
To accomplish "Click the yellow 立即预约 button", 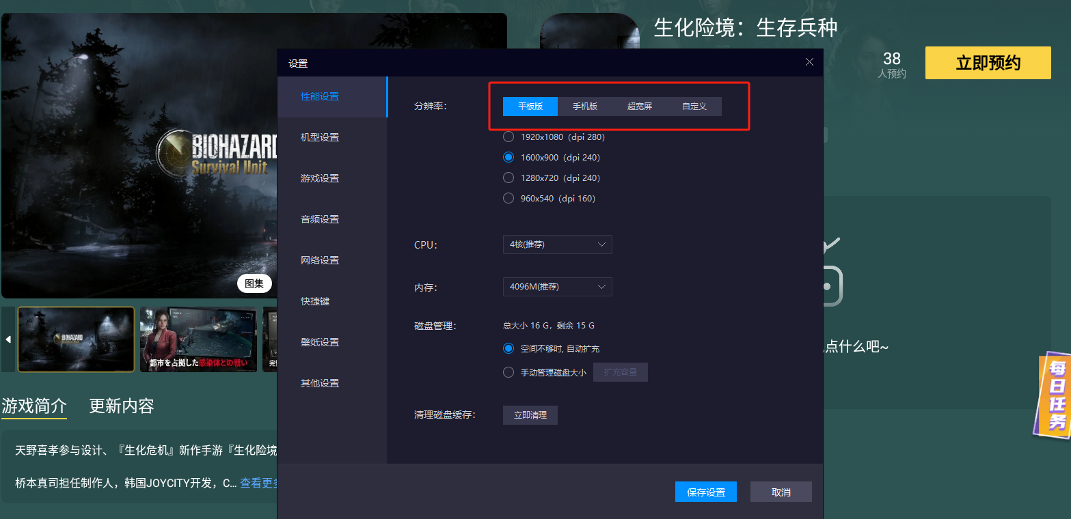I will [x=988, y=63].
